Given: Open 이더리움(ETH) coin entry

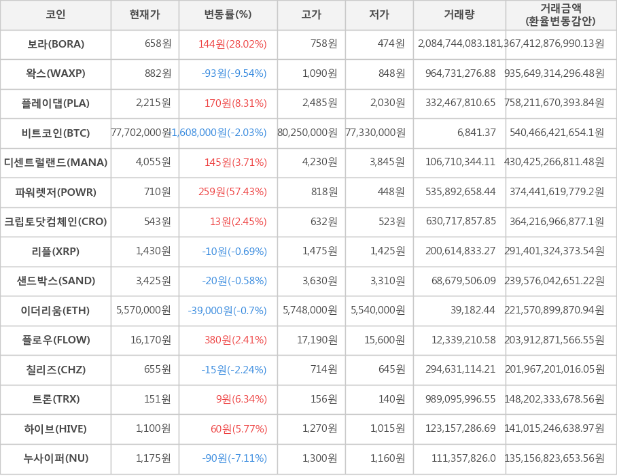Looking at the screenshot, I should [x=56, y=311].
